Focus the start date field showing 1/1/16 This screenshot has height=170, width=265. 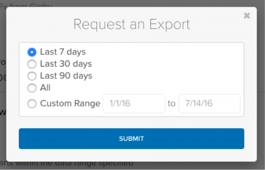134,104
